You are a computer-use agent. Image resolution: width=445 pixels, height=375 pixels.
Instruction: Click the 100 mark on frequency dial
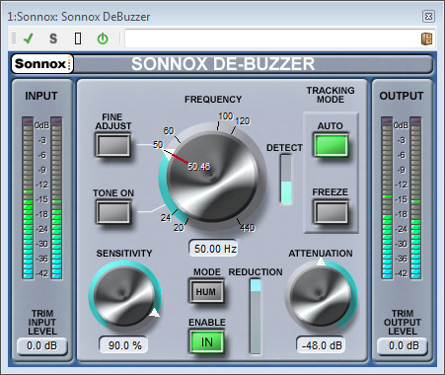pyautogui.click(x=225, y=116)
